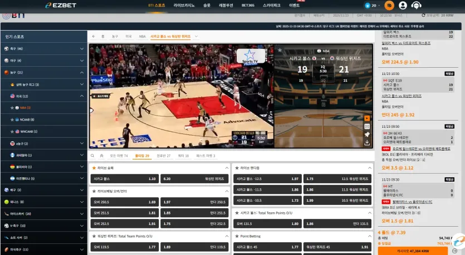Click the statistics icon below the play icon
The image size is (465, 255).
tap(367, 127)
